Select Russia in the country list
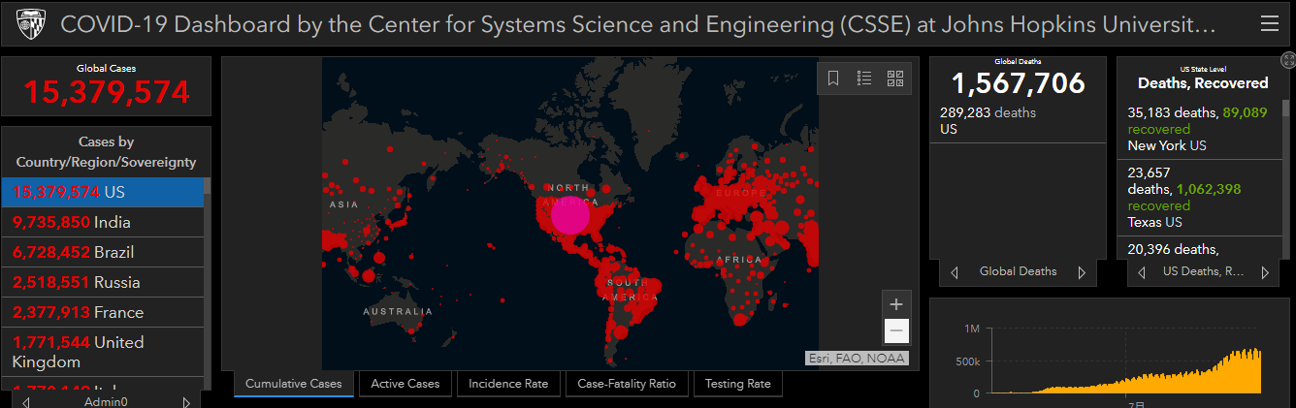This screenshot has height=408, width=1296. [103, 282]
